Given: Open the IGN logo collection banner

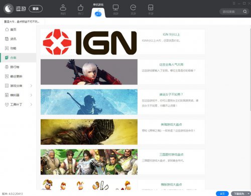Looking at the screenshot, I should (x=89, y=42).
